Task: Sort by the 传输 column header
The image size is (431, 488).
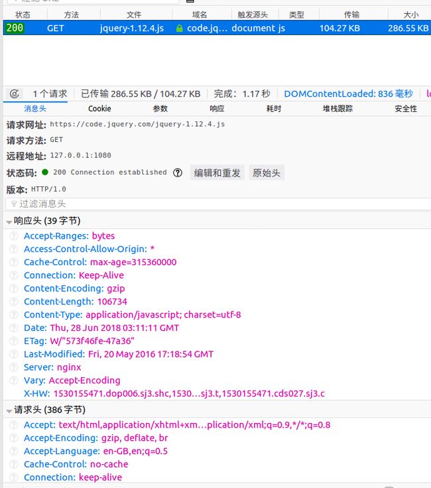Action: pos(351,15)
